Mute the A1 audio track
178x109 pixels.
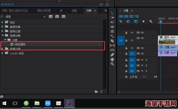point(142,60)
